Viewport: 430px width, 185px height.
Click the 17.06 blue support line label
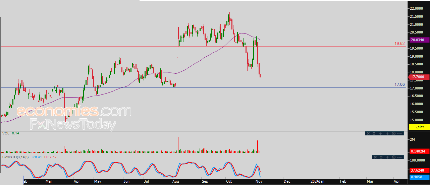pos(400,85)
